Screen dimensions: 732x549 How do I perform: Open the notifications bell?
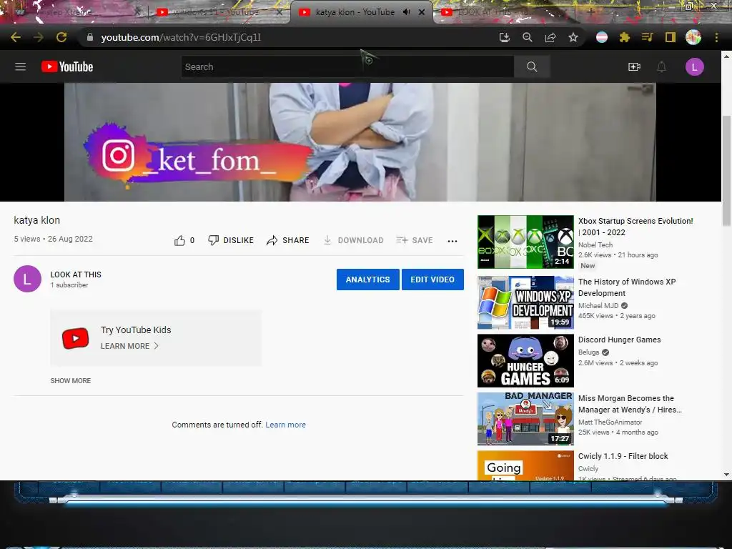pyautogui.click(x=661, y=66)
